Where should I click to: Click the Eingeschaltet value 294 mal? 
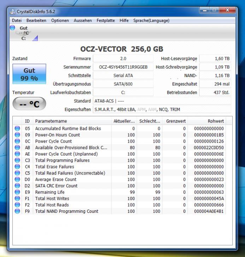(x=215, y=84)
